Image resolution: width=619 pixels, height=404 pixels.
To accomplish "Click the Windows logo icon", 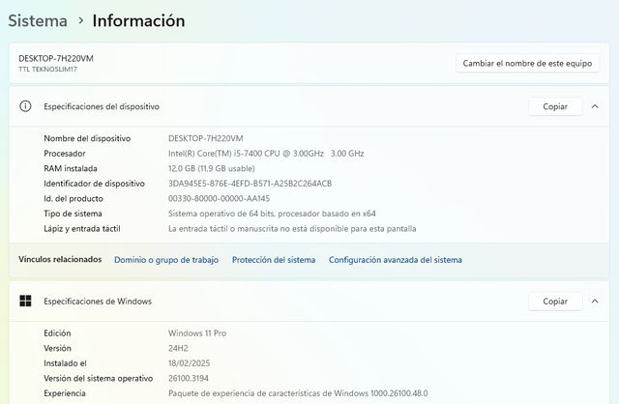I will point(25,301).
